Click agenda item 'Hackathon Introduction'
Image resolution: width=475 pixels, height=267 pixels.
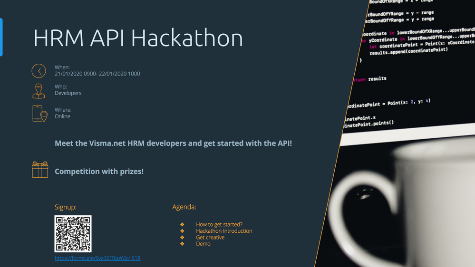[224, 231]
